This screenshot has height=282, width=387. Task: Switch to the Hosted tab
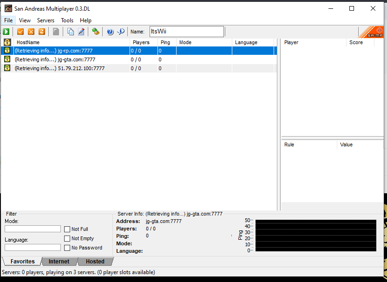95,261
